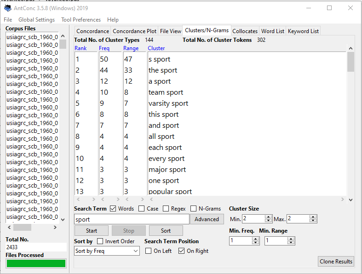Increase the Min. Freq. spinner value
Viewport: 362px width, 274px height.
click(x=256, y=239)
